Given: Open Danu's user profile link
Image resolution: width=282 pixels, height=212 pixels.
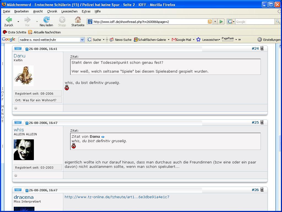Looking at the screenshot, I should (20, 56).
